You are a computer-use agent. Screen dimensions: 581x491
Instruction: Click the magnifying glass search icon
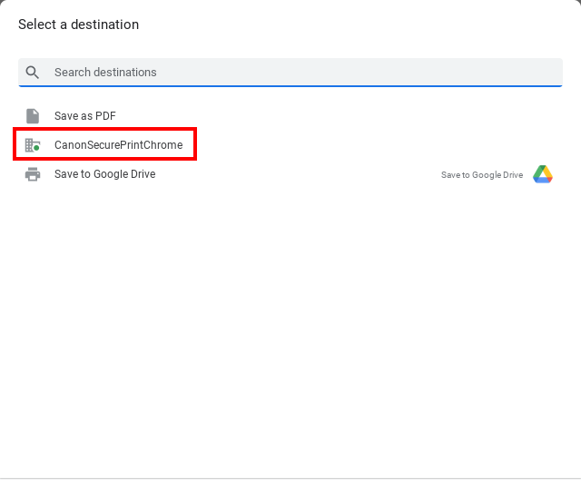(33, 73)
